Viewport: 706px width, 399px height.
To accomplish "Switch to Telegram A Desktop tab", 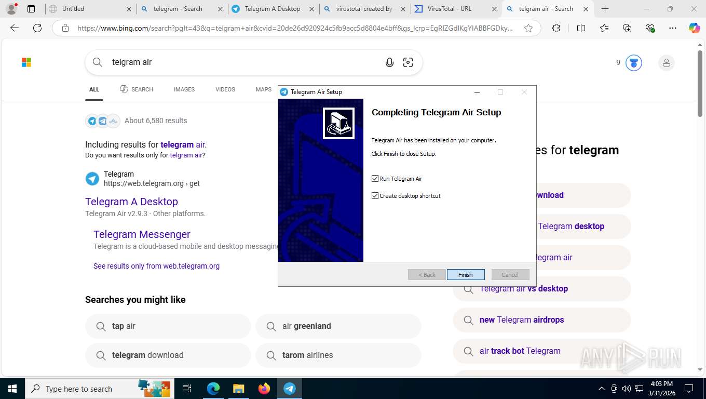I will point(272,9).
